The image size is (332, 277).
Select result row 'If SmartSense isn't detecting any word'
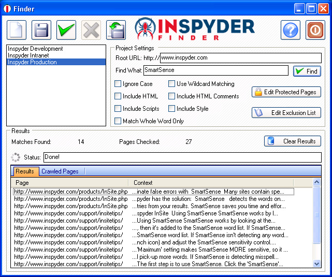tap(153, 235)
